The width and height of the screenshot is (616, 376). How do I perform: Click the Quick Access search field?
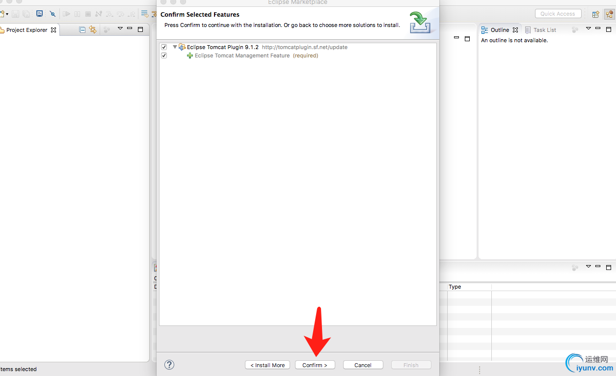point(558,14)
